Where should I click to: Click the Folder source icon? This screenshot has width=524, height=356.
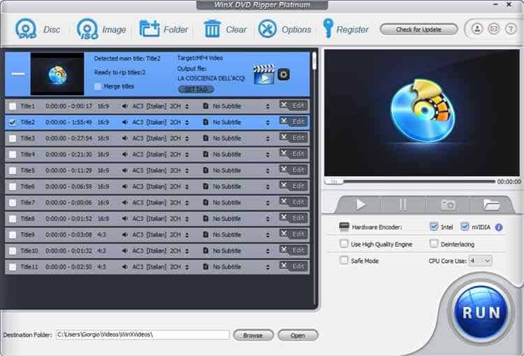[150, 29]
